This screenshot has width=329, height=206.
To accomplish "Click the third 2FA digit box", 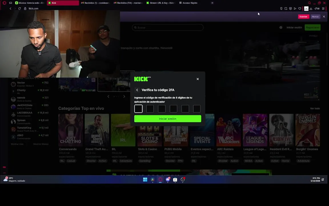I will click(x=162, y=109).
